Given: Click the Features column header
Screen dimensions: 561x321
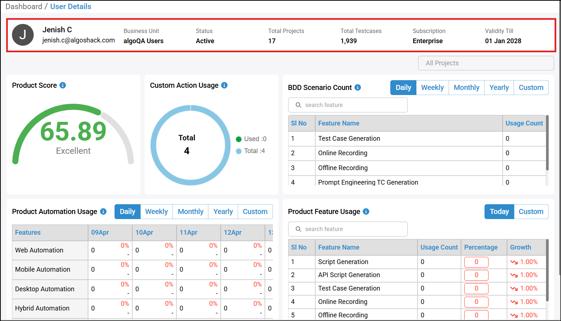Looking at the screenshot, I should point(50,232).
